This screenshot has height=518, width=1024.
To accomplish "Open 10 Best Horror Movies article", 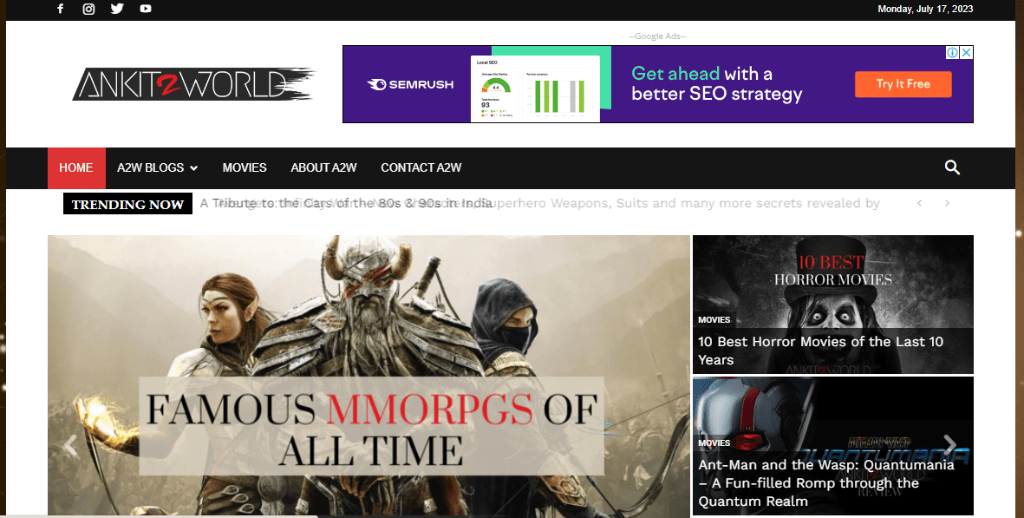I will (x=820, y=351).
